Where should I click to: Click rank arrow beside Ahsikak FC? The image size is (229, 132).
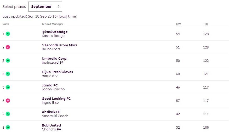pyautogui.click(x=8, y=114)
